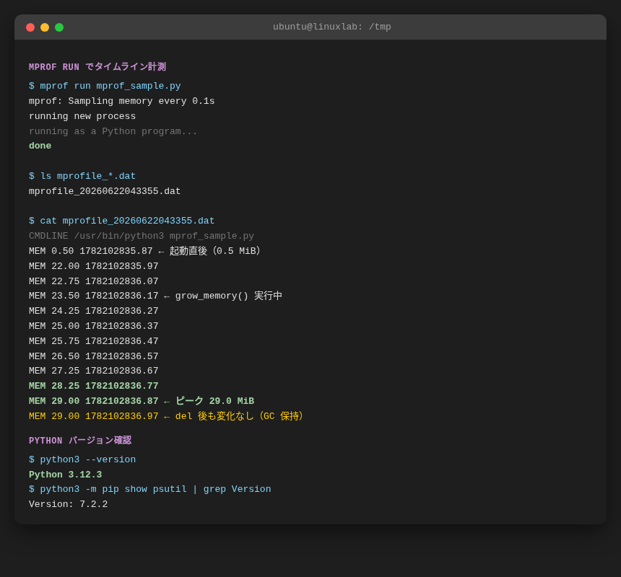Click the green 'MEM 29.00 1782102836.87' values
The image size is (621, 577).
[x=93, y=401]
